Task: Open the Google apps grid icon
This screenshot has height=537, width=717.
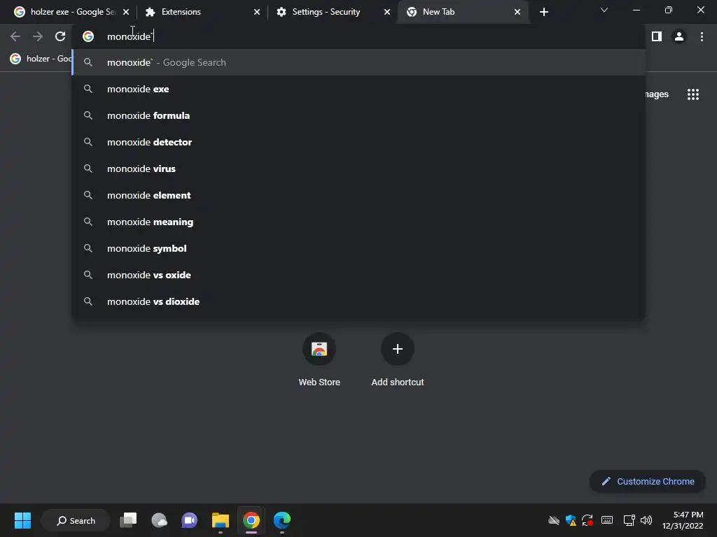Action: coord(692,94)
